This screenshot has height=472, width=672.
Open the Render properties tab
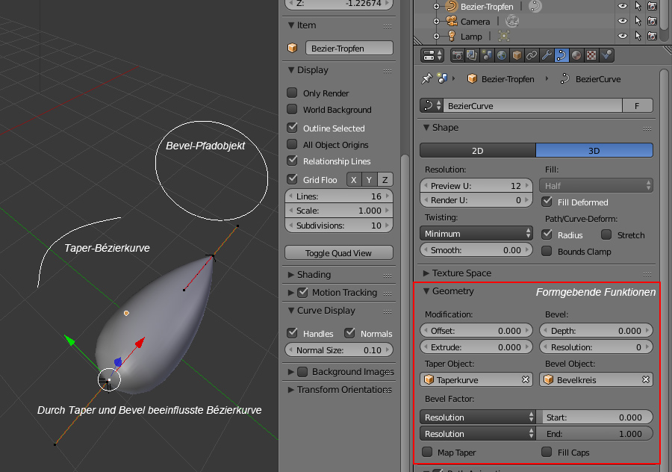pyautogui.click(x=457, y=55)
